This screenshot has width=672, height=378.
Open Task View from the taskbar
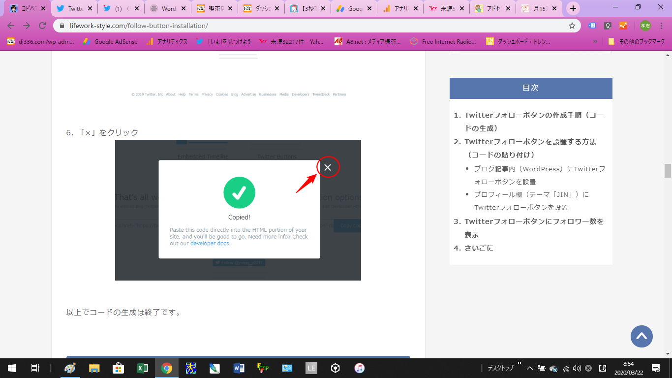click(x=35, y=368)
